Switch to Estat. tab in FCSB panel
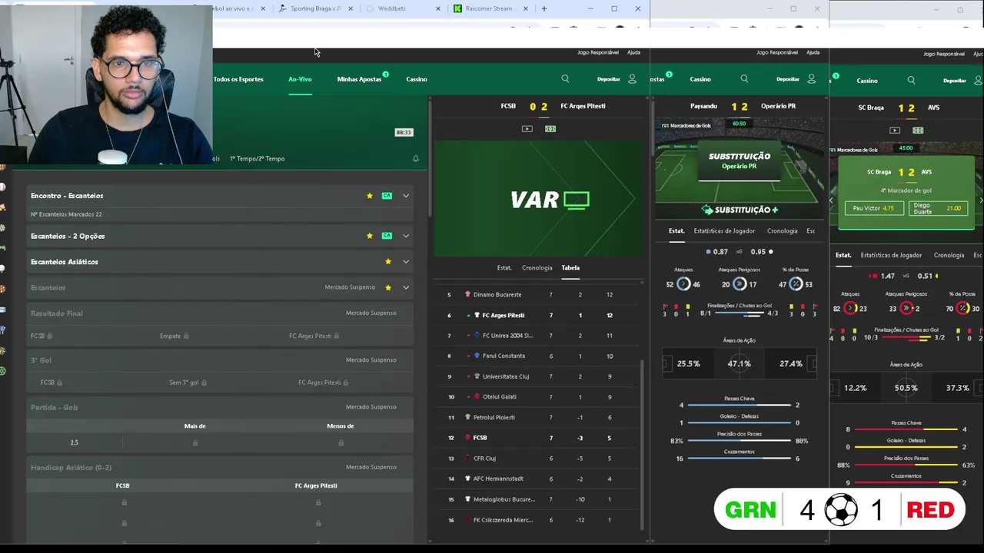The height and width of the screenshot is (553, 984). pos(504,268)
